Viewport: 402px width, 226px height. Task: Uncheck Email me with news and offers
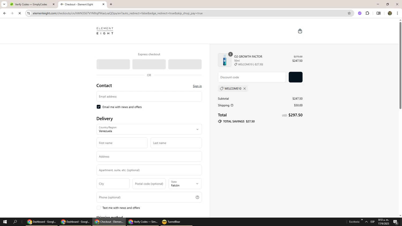coord(99,107)
